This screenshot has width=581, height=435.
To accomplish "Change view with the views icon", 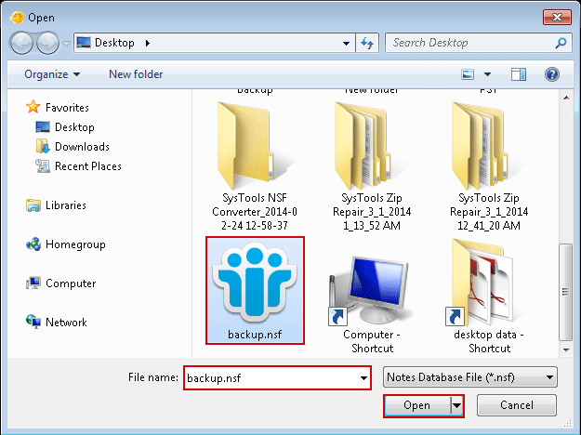I will (468, 74).
